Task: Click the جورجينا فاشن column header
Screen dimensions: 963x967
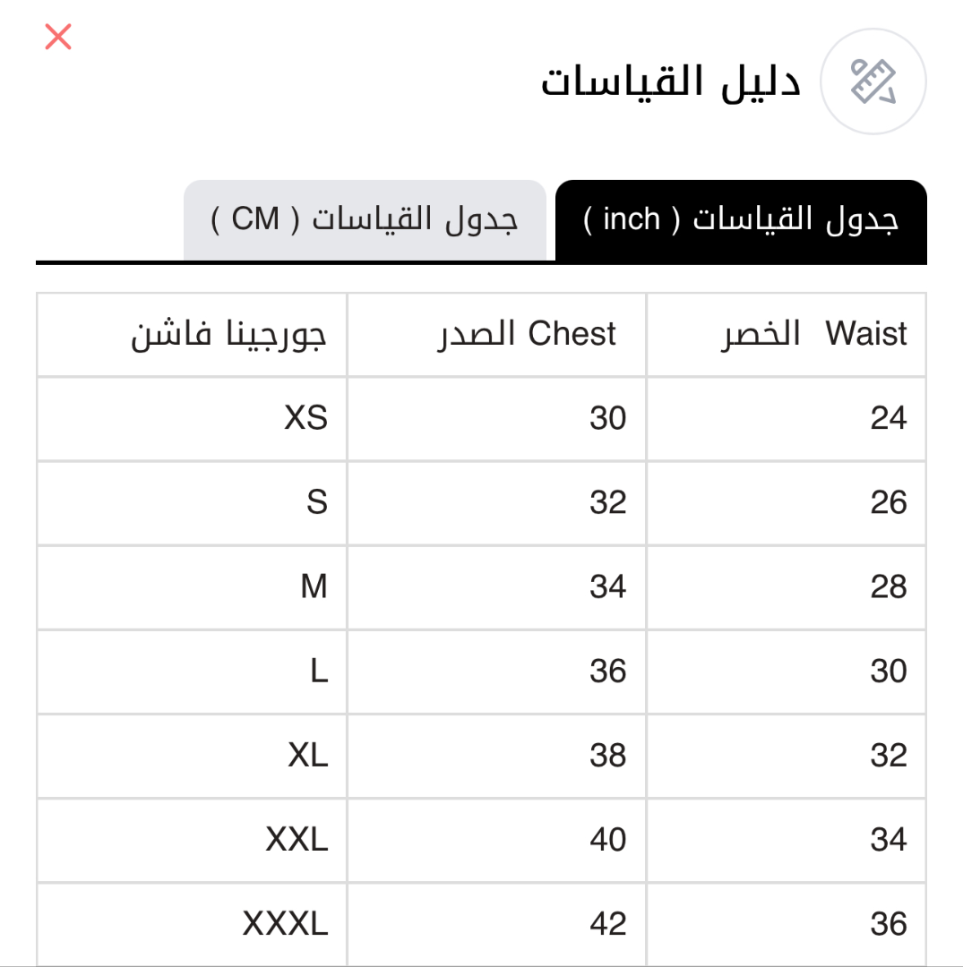Action: pyautogui.click(x=229, y=334)
